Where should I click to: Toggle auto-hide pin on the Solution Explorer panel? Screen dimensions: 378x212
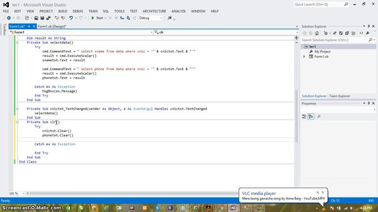(x=369, y=26)
